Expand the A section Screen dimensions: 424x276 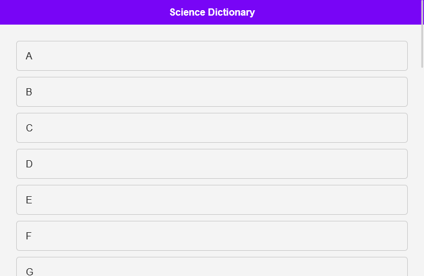(211, 56)
